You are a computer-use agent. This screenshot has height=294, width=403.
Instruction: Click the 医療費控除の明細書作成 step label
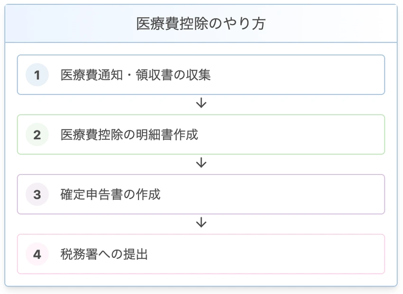pos(129,135)
